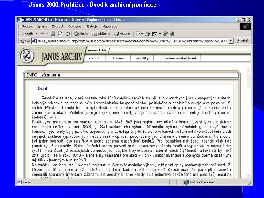Switch to the 'o fondu' tab
The width and height of the screenshot is (264, 198).
[94, 58]
